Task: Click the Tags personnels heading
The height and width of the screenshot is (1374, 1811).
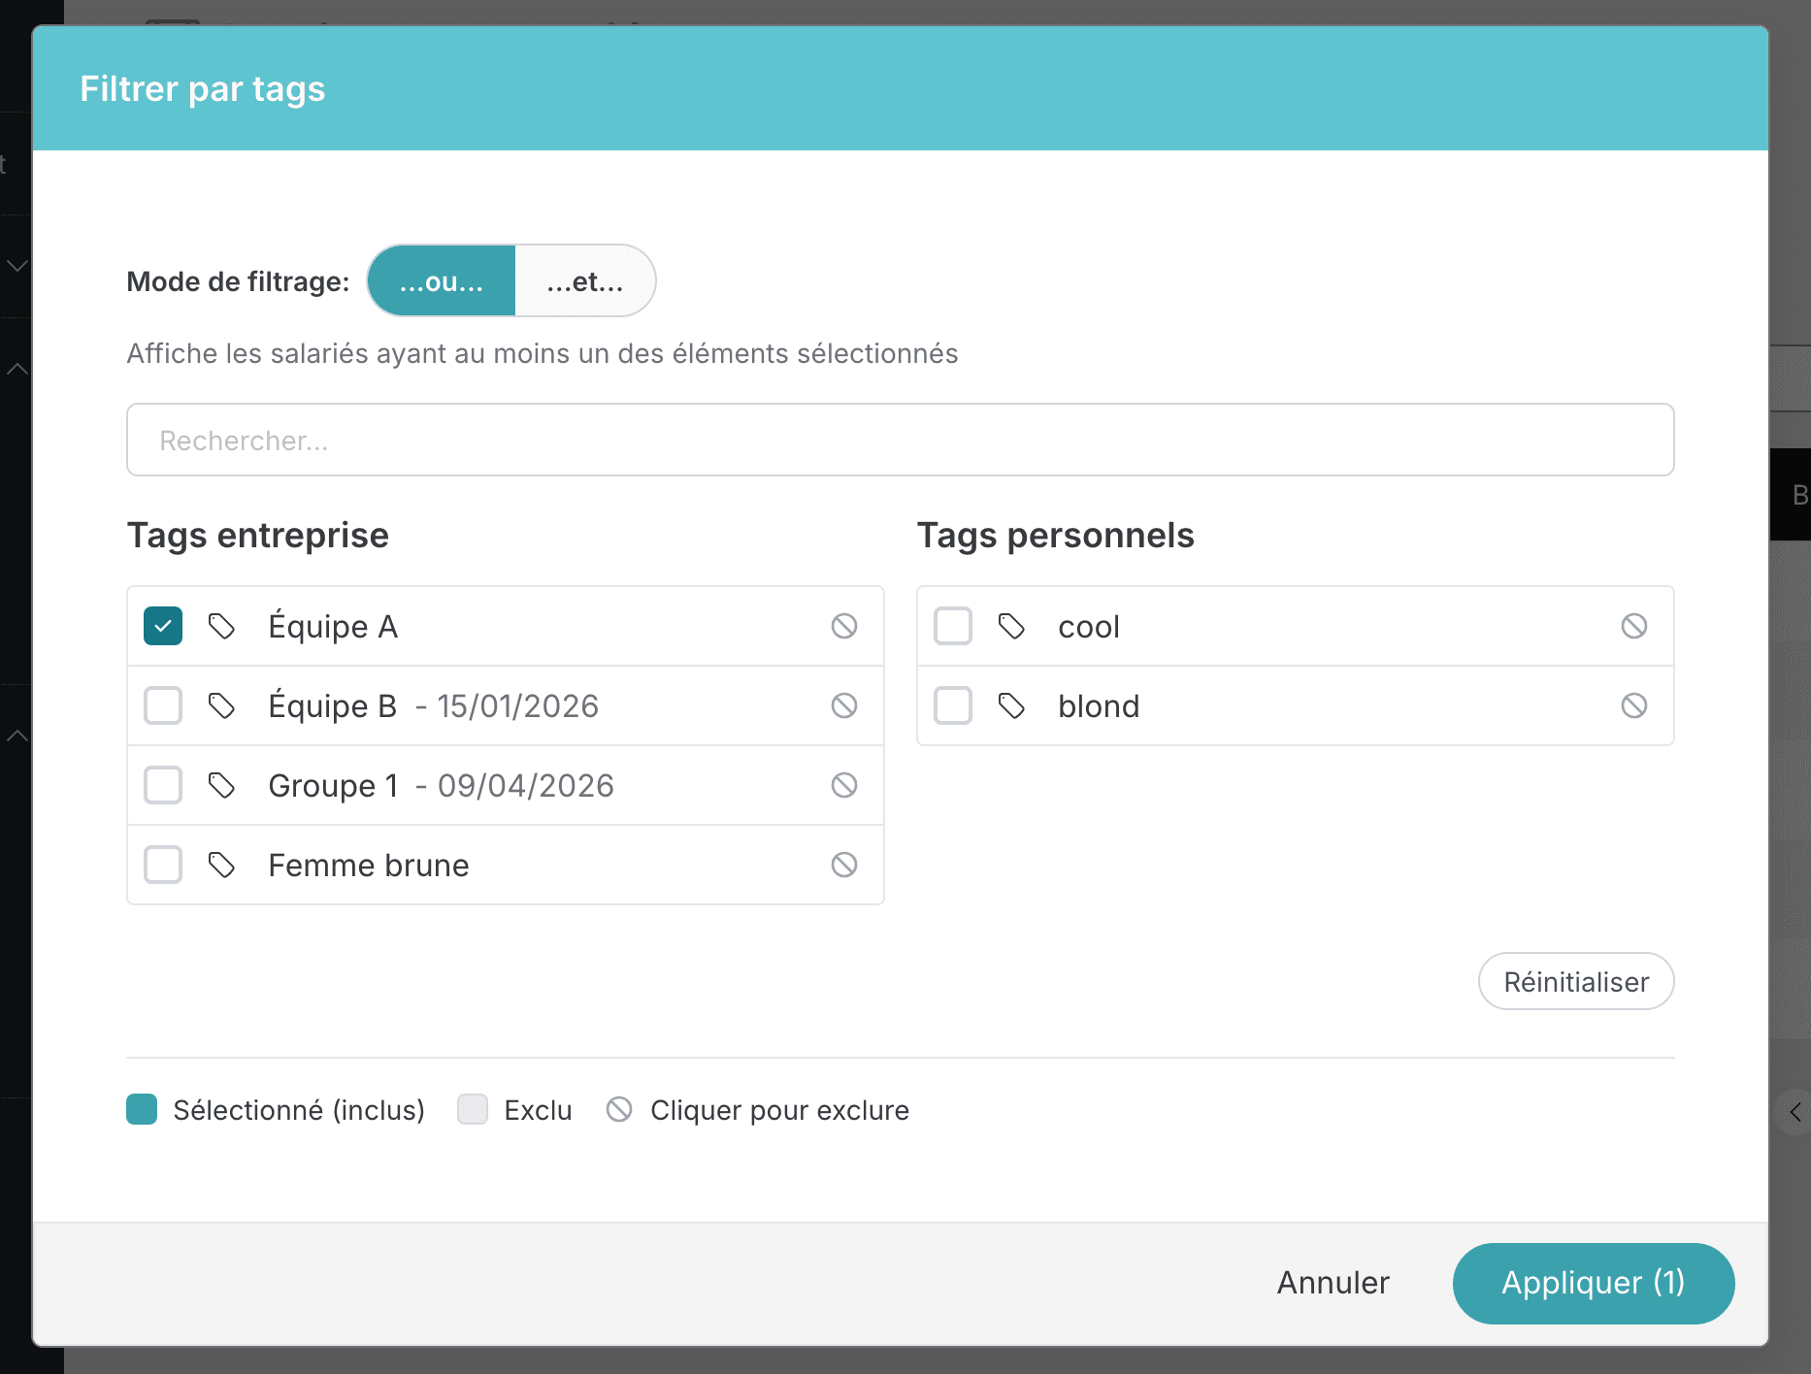Action: click(x=1056, y=535)
